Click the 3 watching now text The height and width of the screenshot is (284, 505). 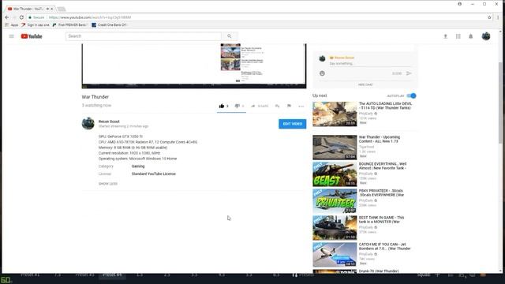(x=96, y=106)
